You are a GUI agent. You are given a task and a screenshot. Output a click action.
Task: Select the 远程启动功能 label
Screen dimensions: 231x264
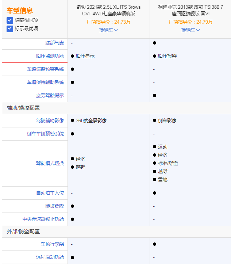point(50,257)
